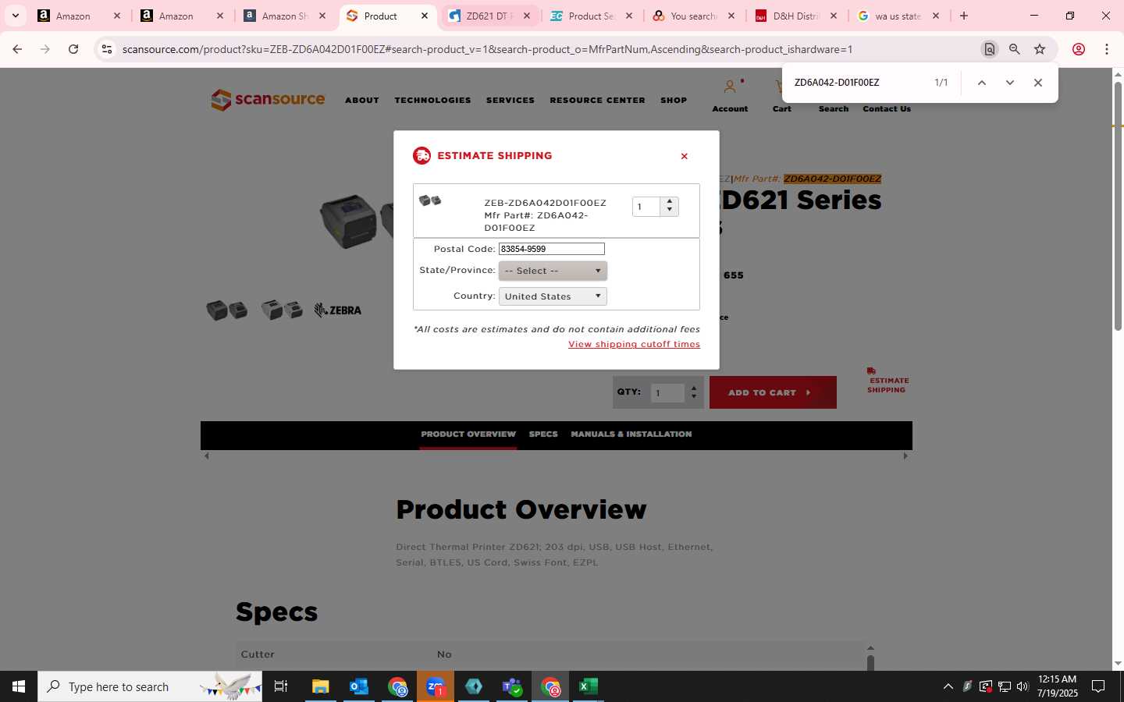Open the ABOUT menu
The height and width of the screenshot is (702, 1124).
(x=362, y=101)
